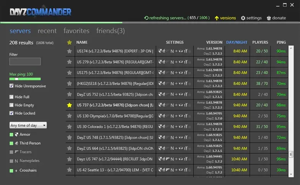Unfavorite the US 737 server star
Image resolution: width=300 pixels, height=185 pixels.
tap(70, 105)
